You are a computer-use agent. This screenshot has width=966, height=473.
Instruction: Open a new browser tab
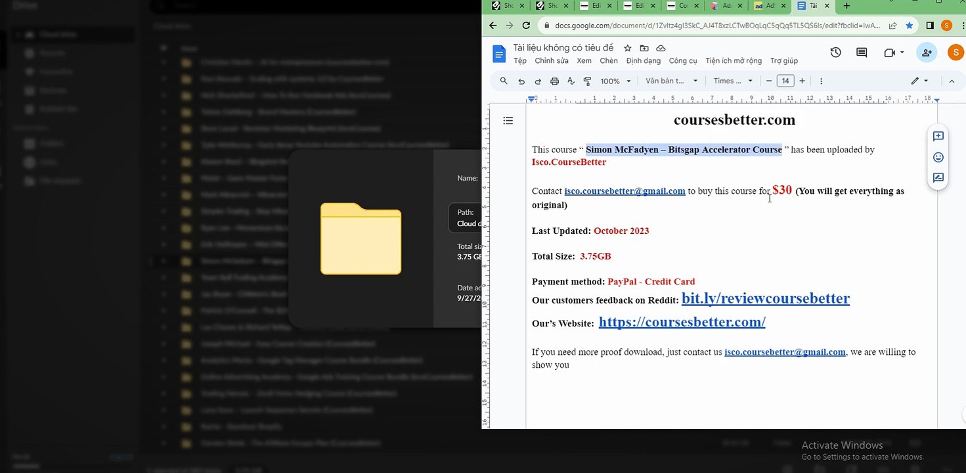click(846, 6)
